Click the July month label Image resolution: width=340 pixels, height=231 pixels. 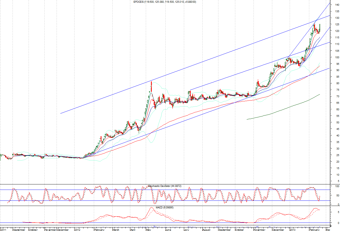pos(186,229)
